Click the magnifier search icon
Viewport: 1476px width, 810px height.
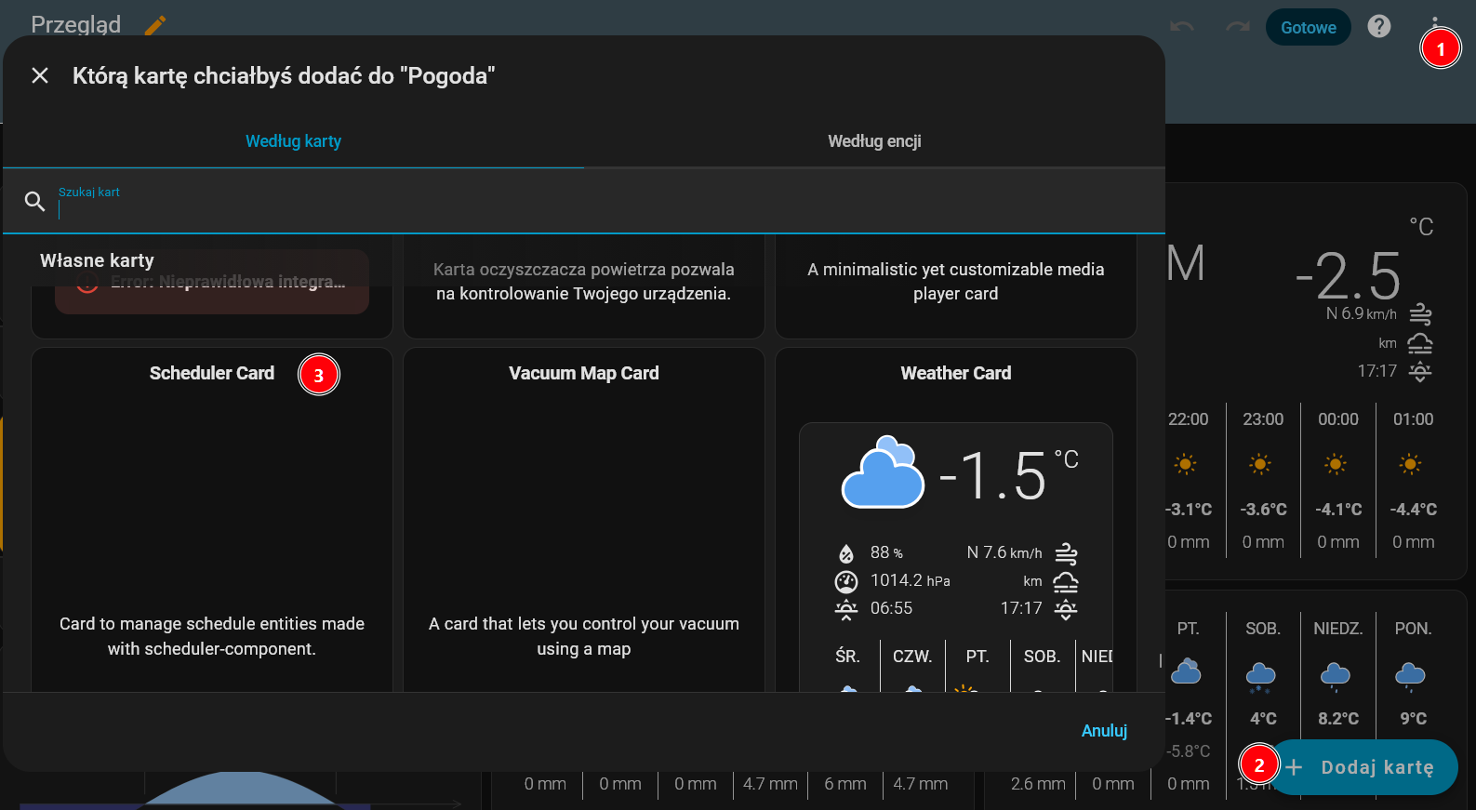click(x=35, y=201)
